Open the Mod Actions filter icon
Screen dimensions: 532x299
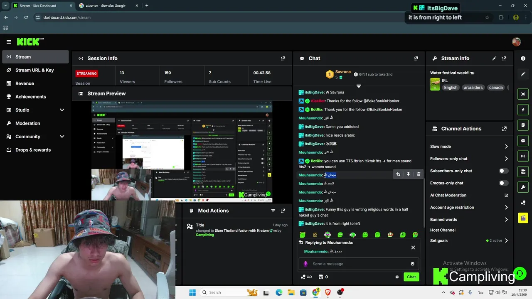273,211
